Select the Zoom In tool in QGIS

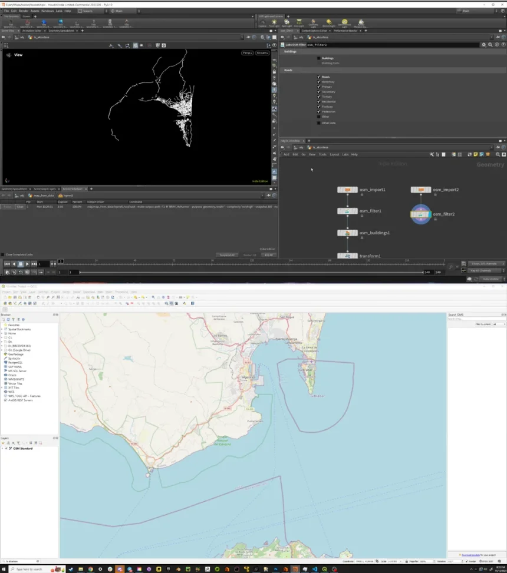pyautogui.click(x=48, y=297)
